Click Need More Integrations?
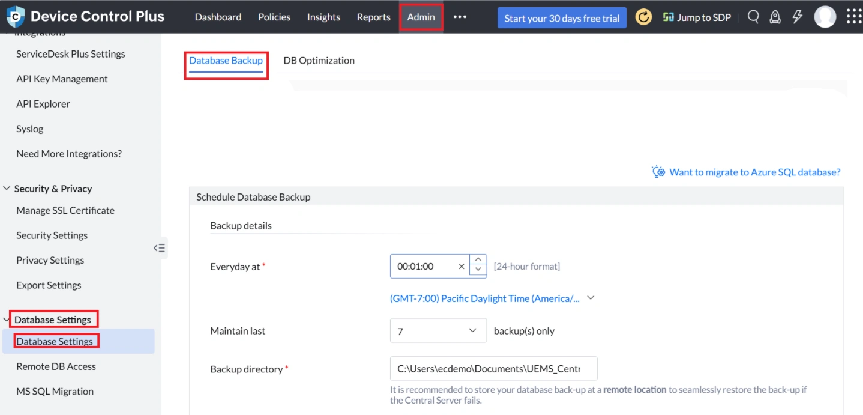Image resolution: width=863 pixels, height=415 pixels. (x=69, y=154)
